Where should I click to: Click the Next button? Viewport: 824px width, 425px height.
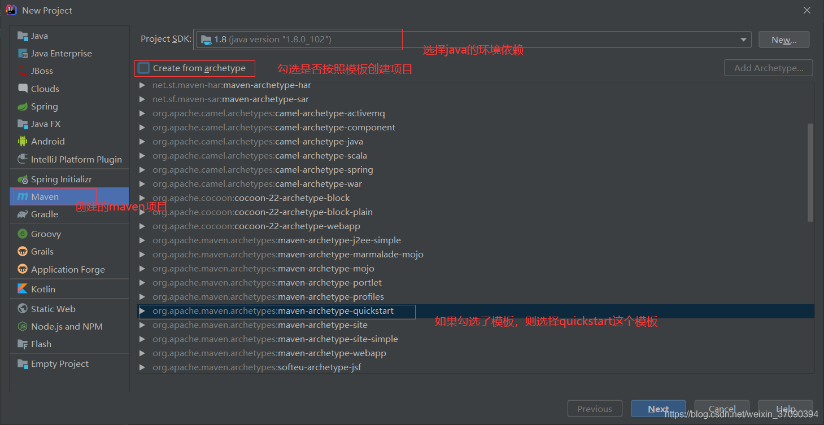click(658, 408)
